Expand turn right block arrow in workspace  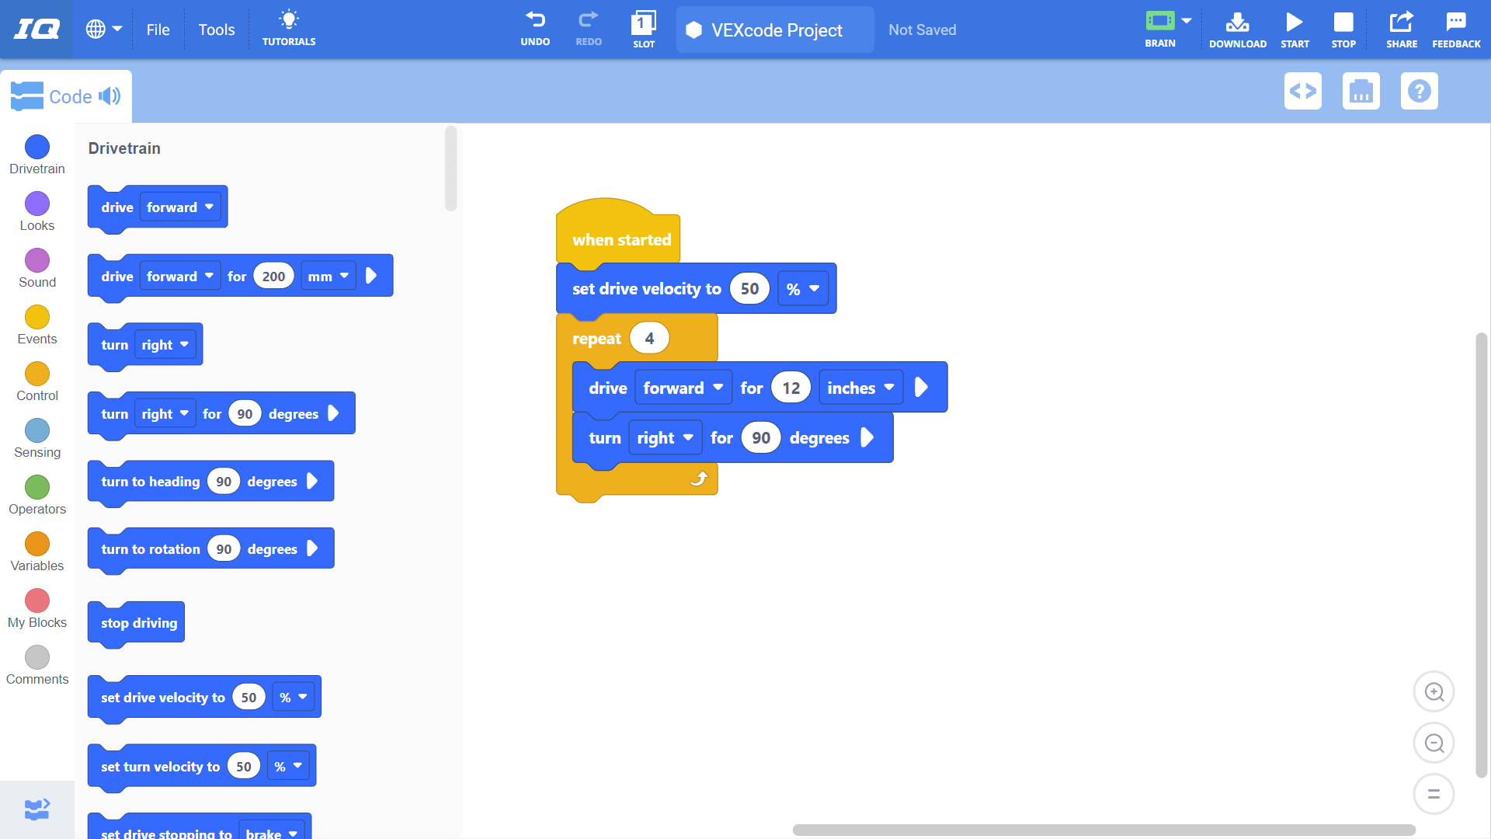point(867,437)
